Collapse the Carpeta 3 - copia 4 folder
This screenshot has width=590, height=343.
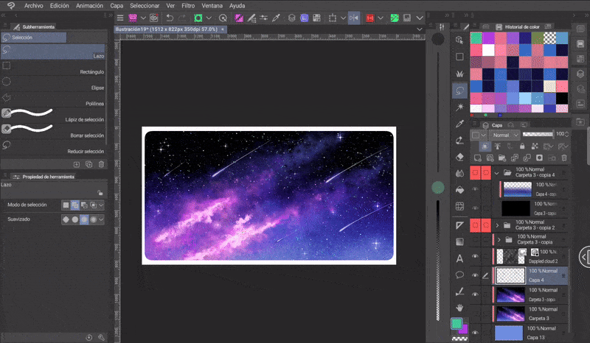click(498, 174)
